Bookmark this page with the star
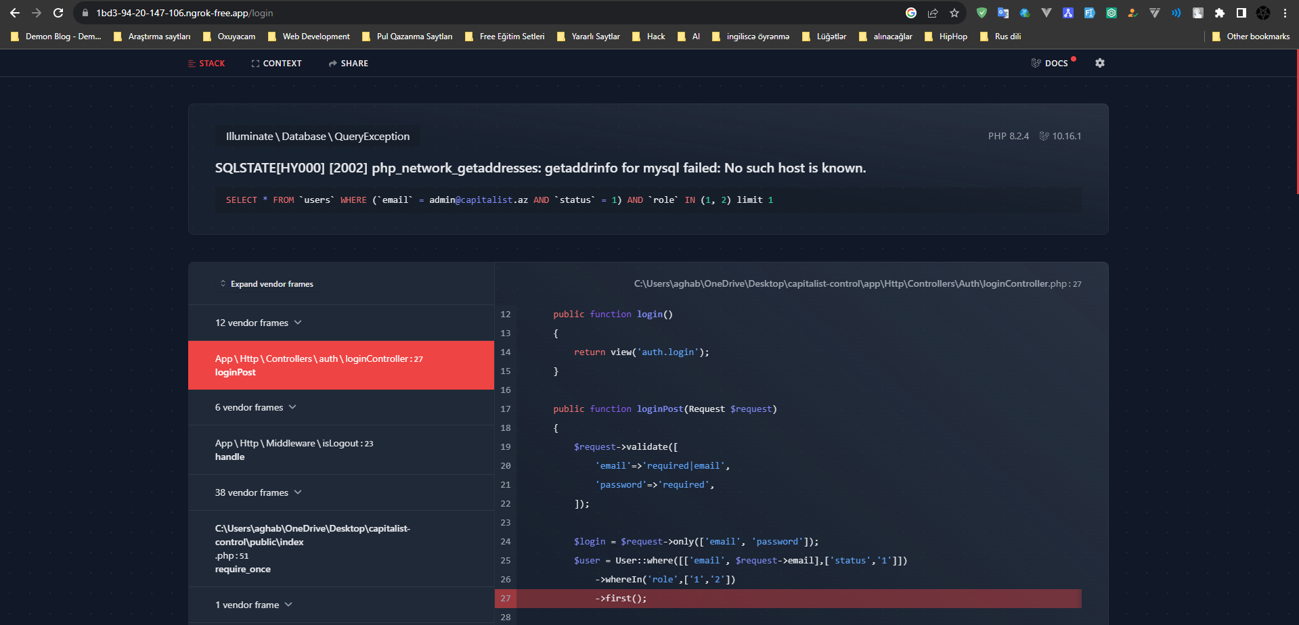This screenshot has height=625, width=1299. coord(954,13)
